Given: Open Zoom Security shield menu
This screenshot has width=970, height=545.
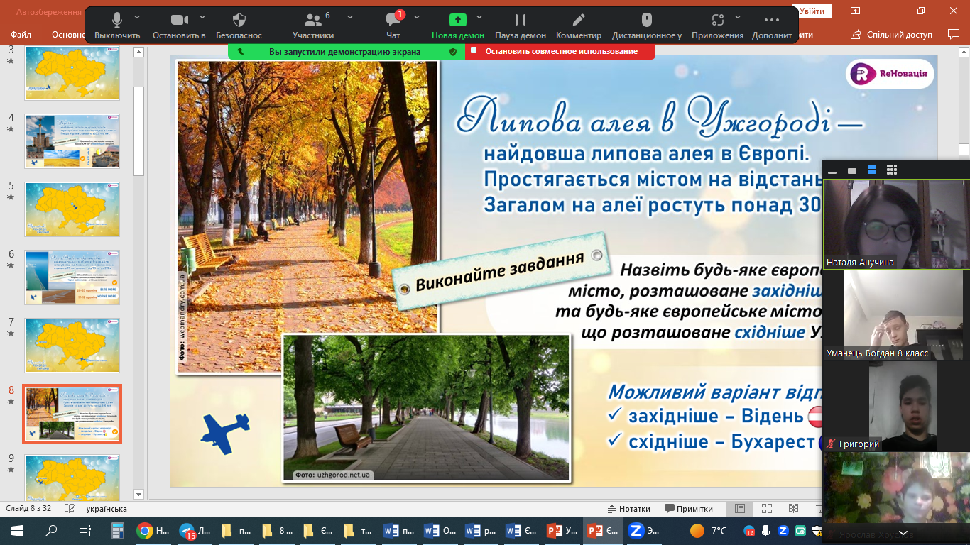Looking at the screenshot, I should 239,26.
